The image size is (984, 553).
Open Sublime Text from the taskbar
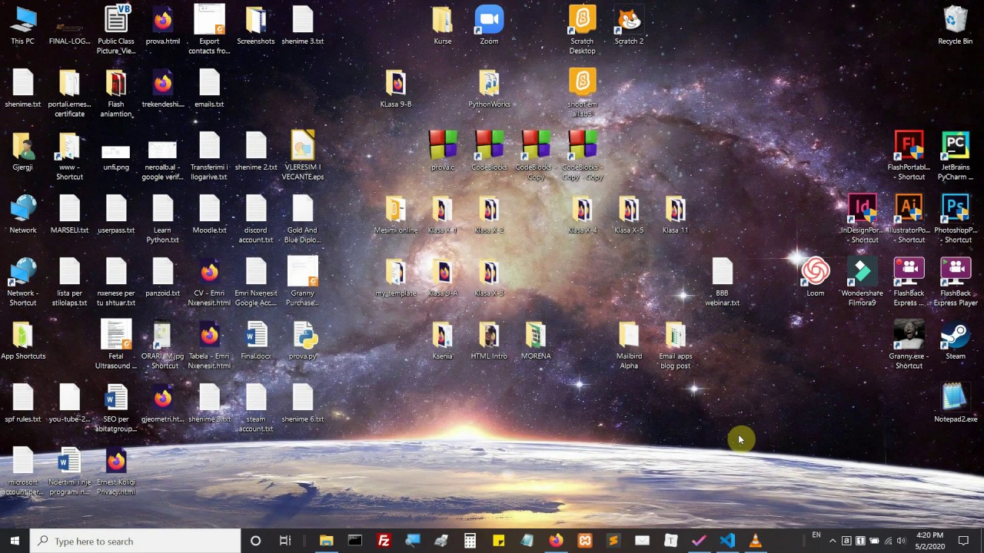point(613,541)
